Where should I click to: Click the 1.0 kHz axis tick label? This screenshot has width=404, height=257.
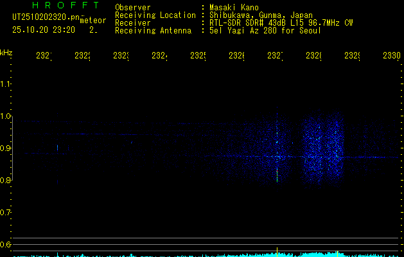[x=5, y=116]
